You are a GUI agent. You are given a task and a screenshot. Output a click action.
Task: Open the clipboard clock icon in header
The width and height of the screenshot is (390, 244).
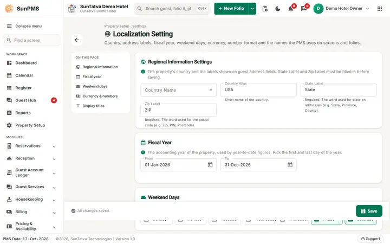pos(265,9)
